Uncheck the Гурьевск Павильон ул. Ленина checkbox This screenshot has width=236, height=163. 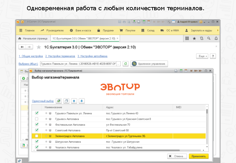click(37, 113)
